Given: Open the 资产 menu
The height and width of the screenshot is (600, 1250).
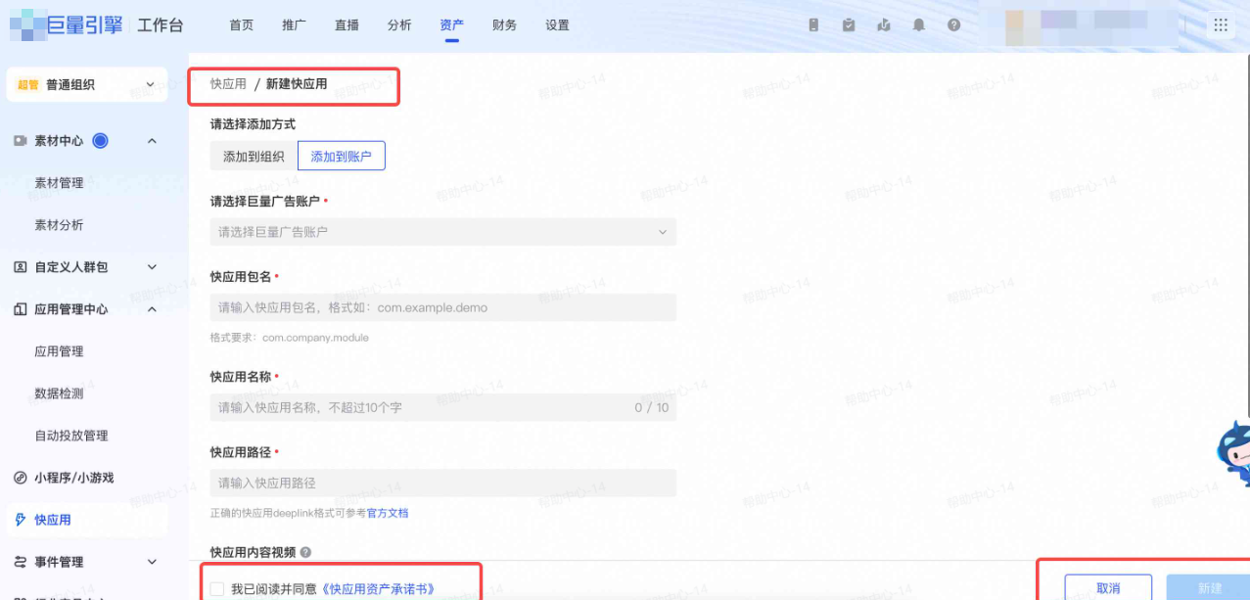Looking at the screenshot, I should click(451, 25).
